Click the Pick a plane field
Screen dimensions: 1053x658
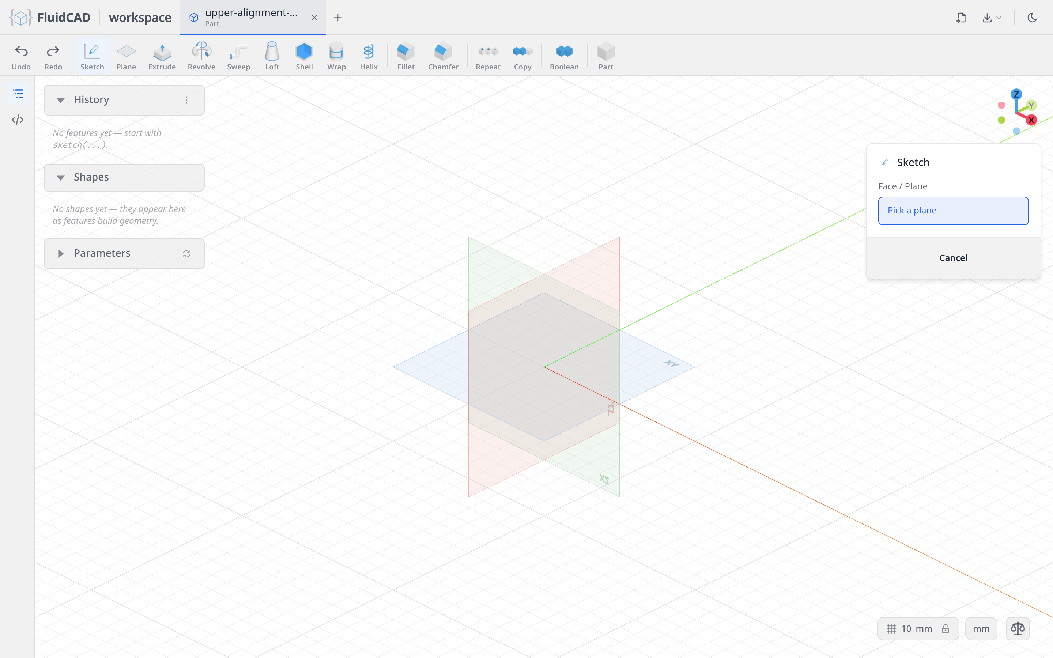tap(953, 211)
